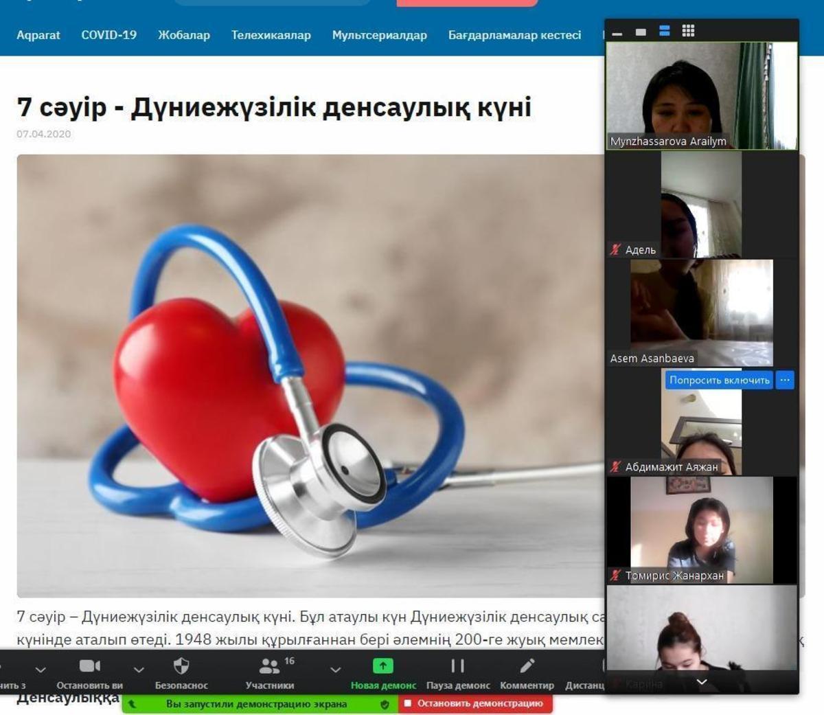Switch video panel to grid view
Screen dimensions: 824x715
click(x=688, y=31)
